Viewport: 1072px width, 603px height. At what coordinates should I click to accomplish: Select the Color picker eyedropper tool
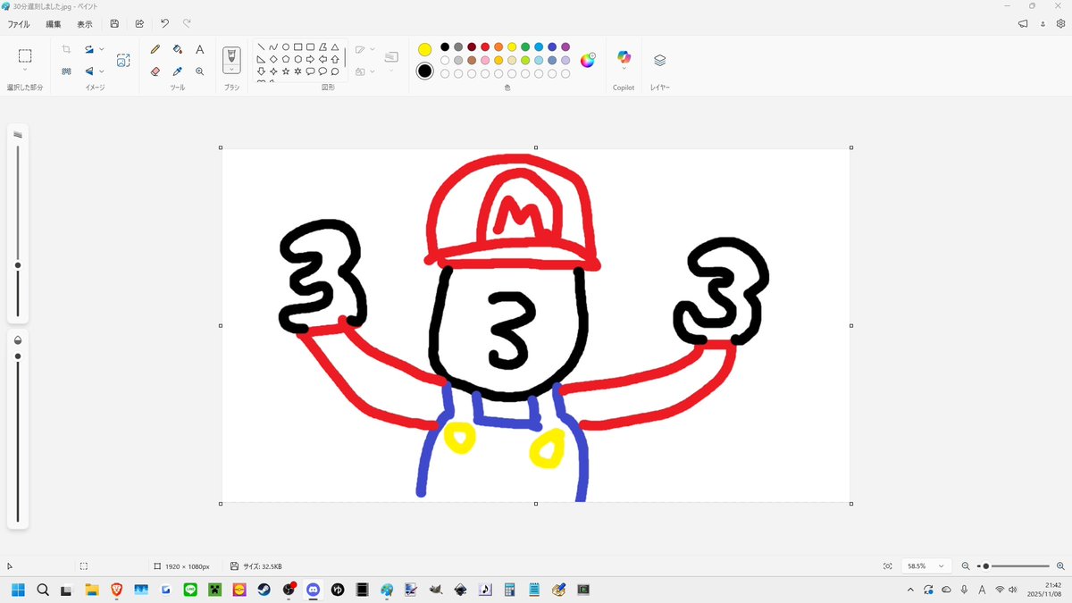[x=178, y=71]
